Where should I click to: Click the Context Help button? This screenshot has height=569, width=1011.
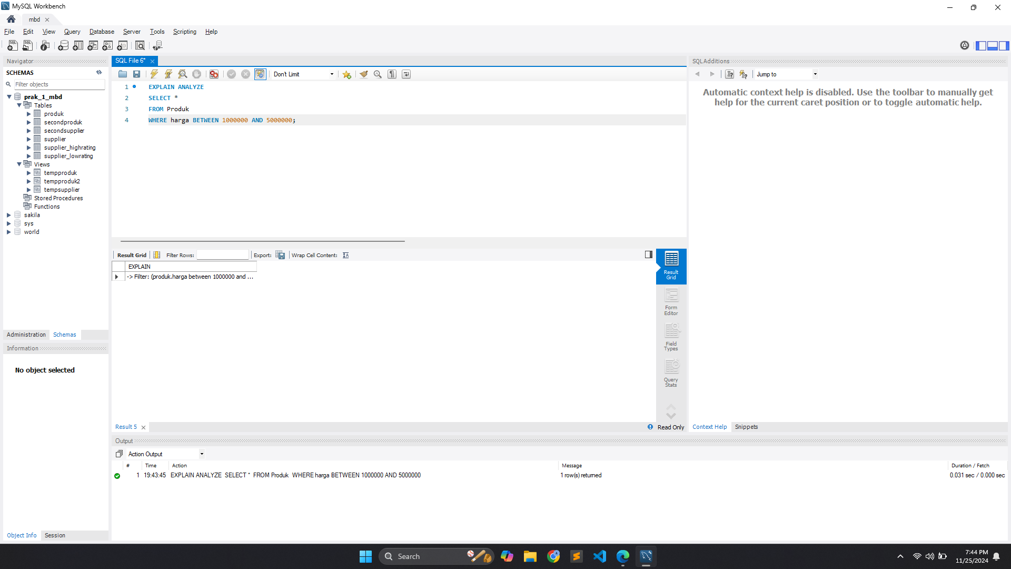click(x=709, y=427)
